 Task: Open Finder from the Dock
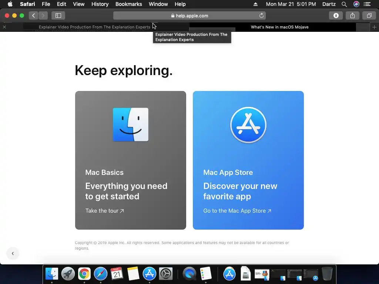tap(52, 274)
